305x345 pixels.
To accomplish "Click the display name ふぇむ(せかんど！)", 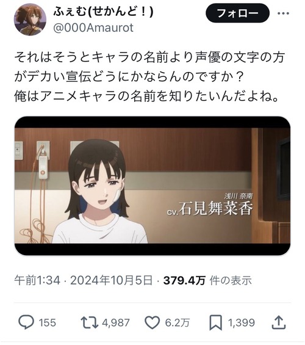I will coord(103,12).
